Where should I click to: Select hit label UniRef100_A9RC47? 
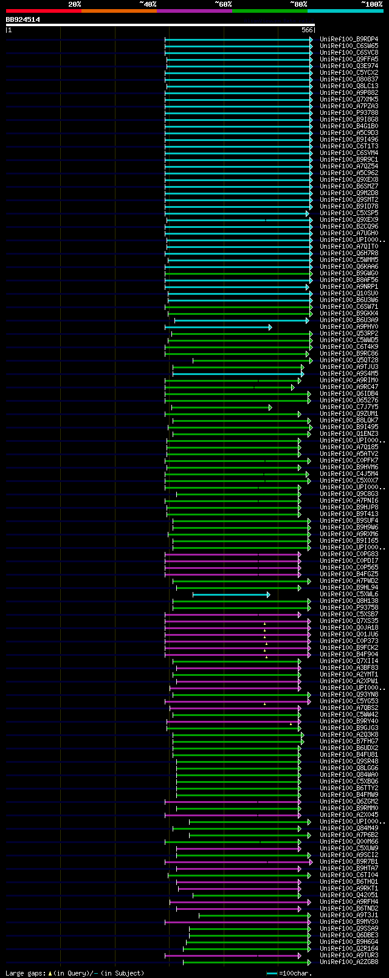[x=349, y=387]
